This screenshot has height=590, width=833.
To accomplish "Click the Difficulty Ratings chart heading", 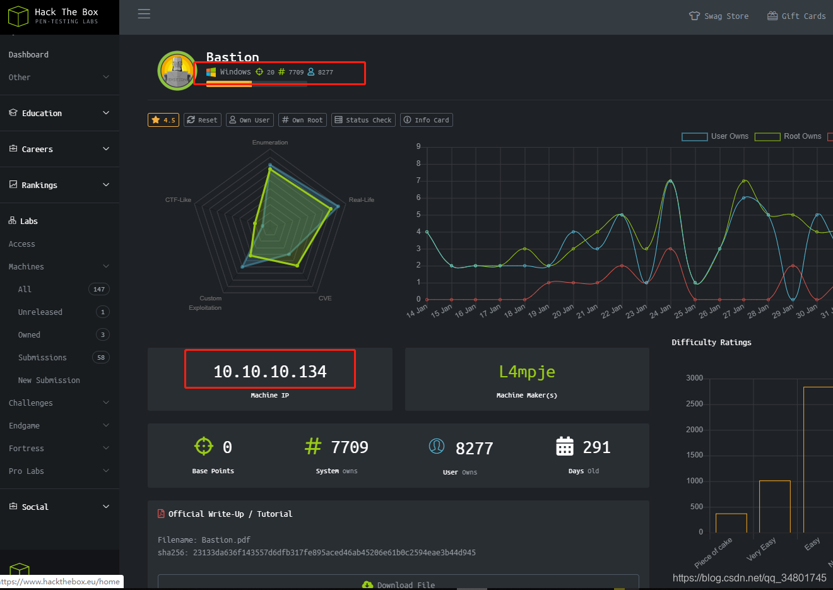I will (711, 343).
